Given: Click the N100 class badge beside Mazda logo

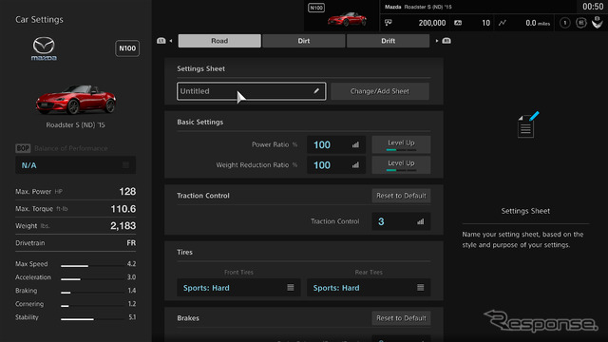Looking at the screenshot, I should pos(127,48).
